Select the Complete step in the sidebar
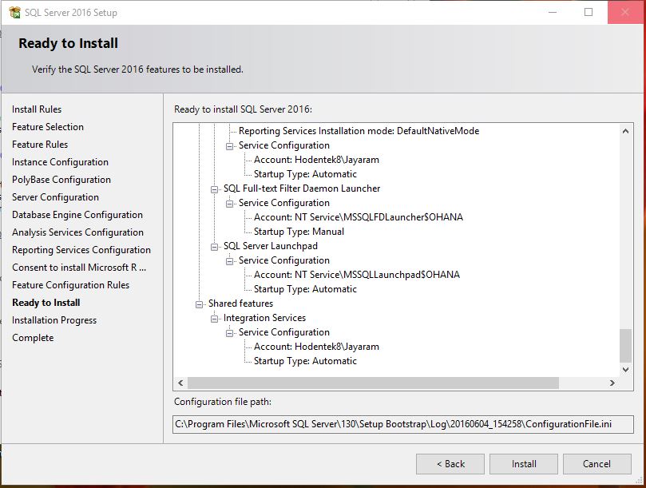 (33, 337)
